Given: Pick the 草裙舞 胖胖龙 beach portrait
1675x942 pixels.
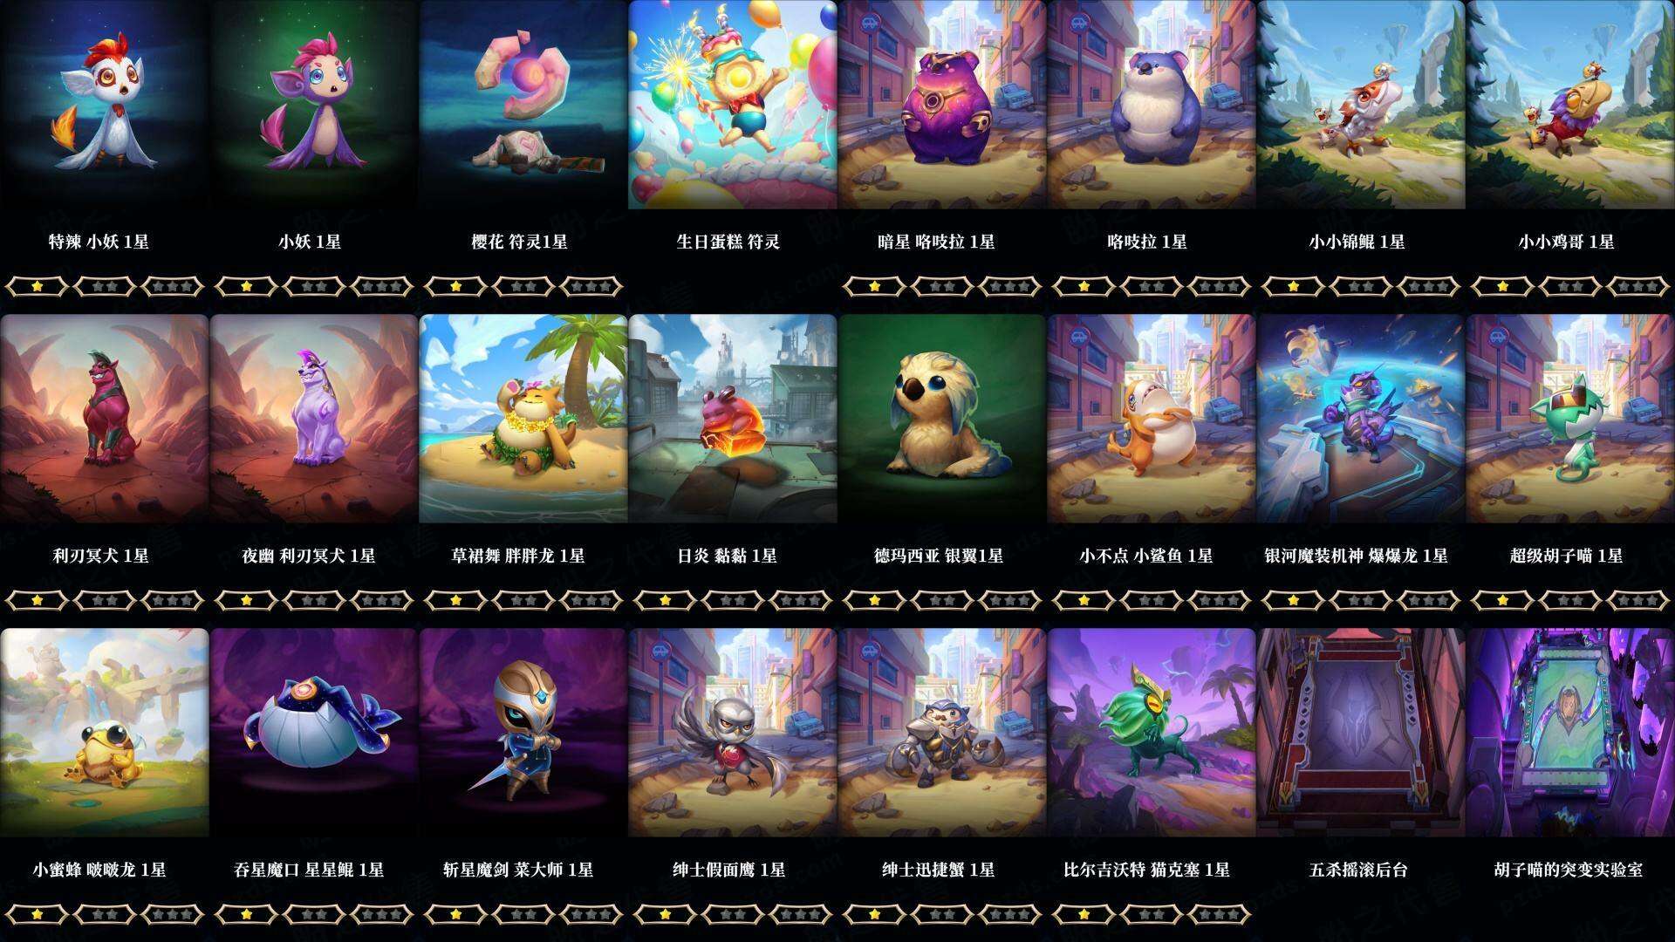Looking at the screenshot, I should tap(523, 419).
